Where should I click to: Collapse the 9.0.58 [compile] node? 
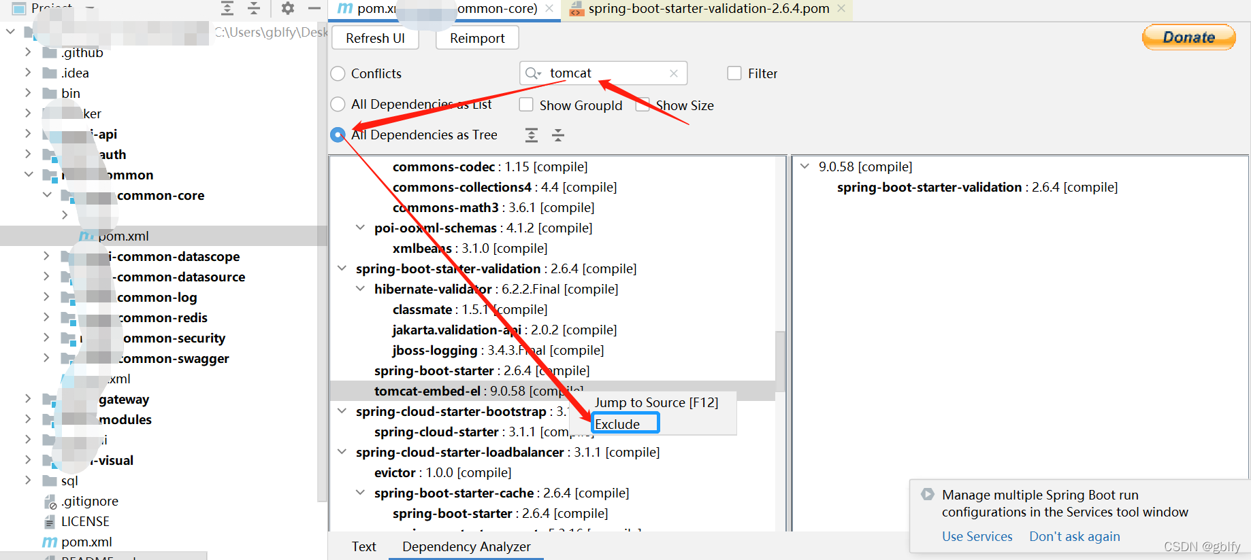805,167
